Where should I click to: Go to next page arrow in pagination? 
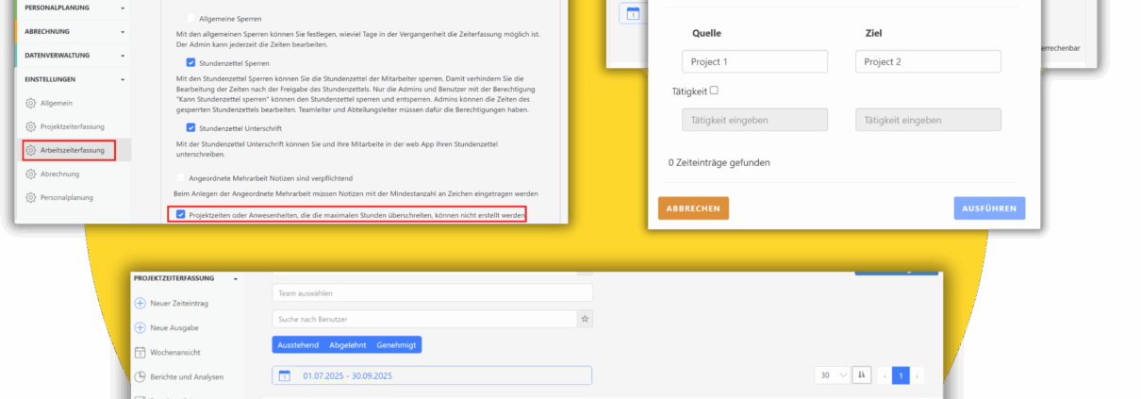click(x=918, y=375)
